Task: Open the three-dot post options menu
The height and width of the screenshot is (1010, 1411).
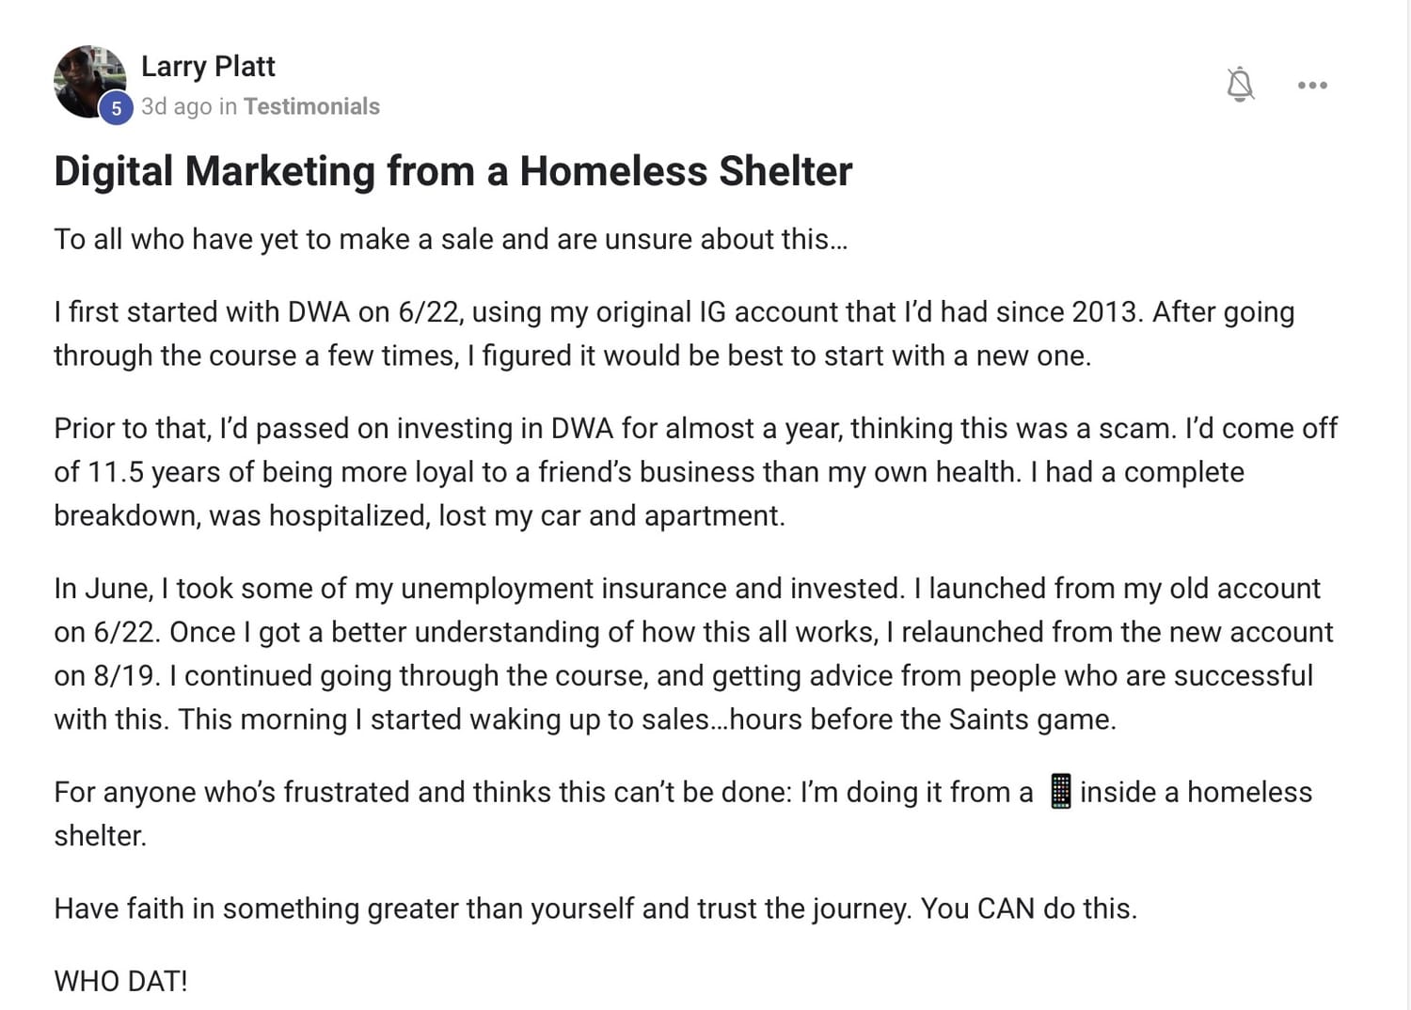Action: pyautogui.click(x=1312, y=85)
